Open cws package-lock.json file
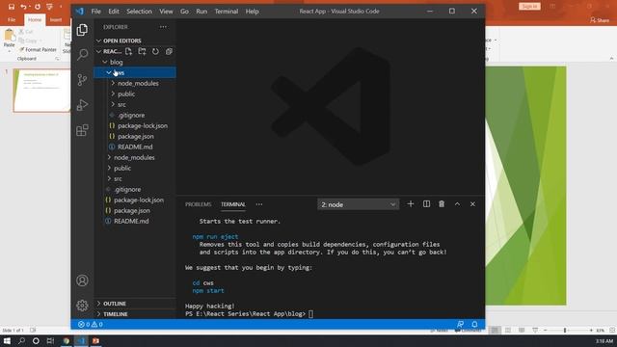This screenshot has height=347, width=617. [135, 125]
